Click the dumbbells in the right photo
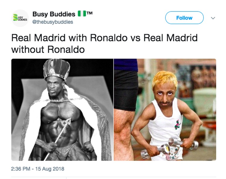226x179 pixels. click(169, 148)
